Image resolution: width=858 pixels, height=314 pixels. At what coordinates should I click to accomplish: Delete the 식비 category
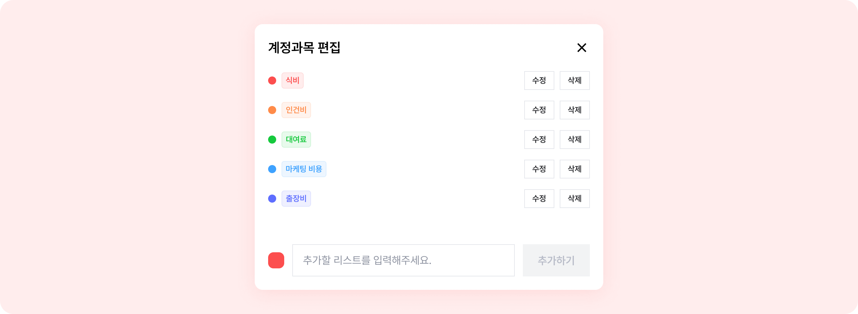tap(574, 81)
